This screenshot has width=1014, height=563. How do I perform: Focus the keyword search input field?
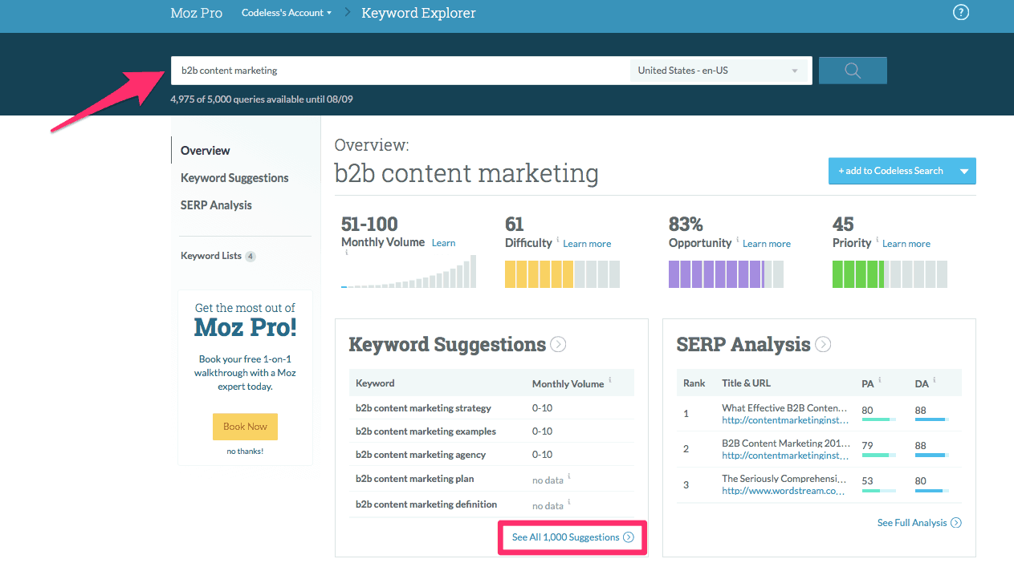401,71
